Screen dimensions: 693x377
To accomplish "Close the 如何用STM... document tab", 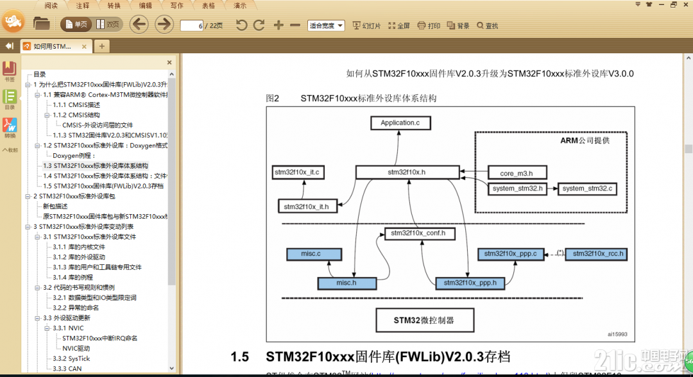I will coord(84,46).
